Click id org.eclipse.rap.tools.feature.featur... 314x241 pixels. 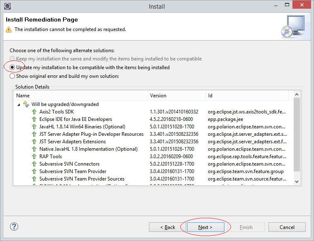(x=247, y=157)
